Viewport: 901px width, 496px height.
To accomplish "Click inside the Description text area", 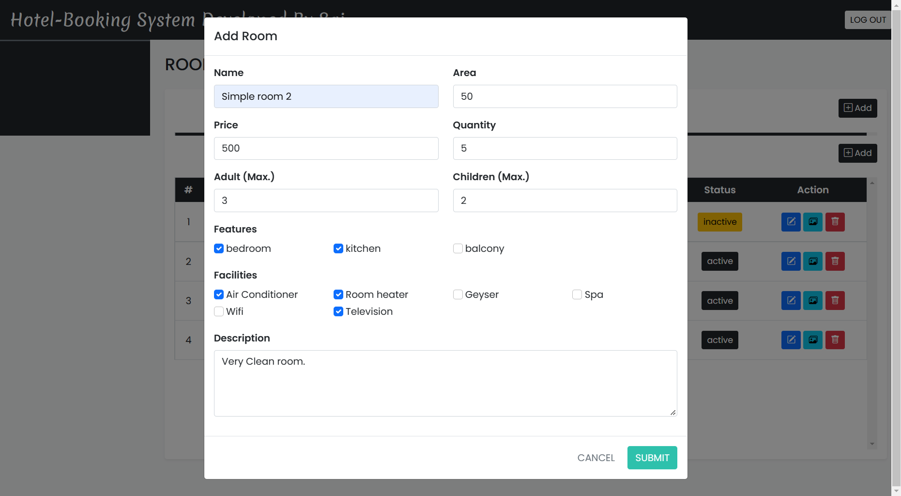I will pyautogui.click(x=445, y=383).
